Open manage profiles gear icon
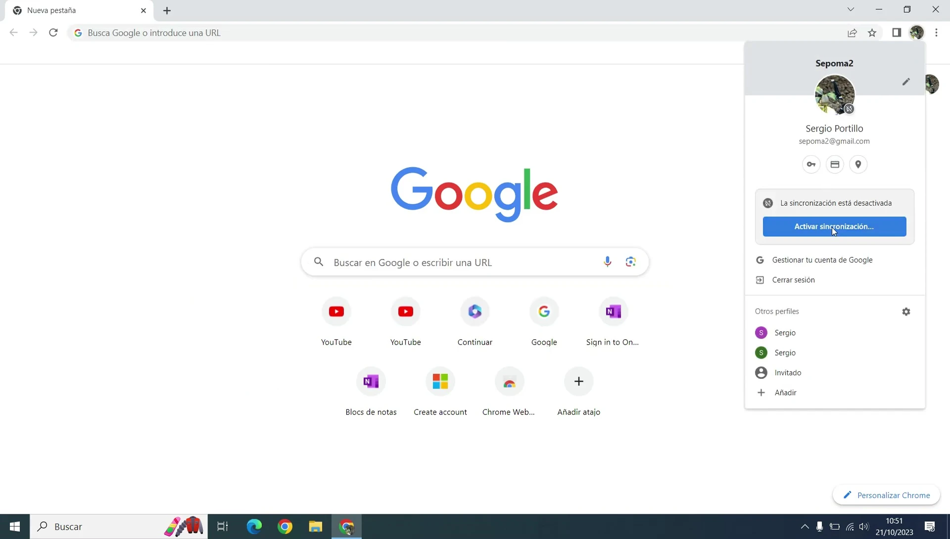950x539 pixels. [906, 312]
